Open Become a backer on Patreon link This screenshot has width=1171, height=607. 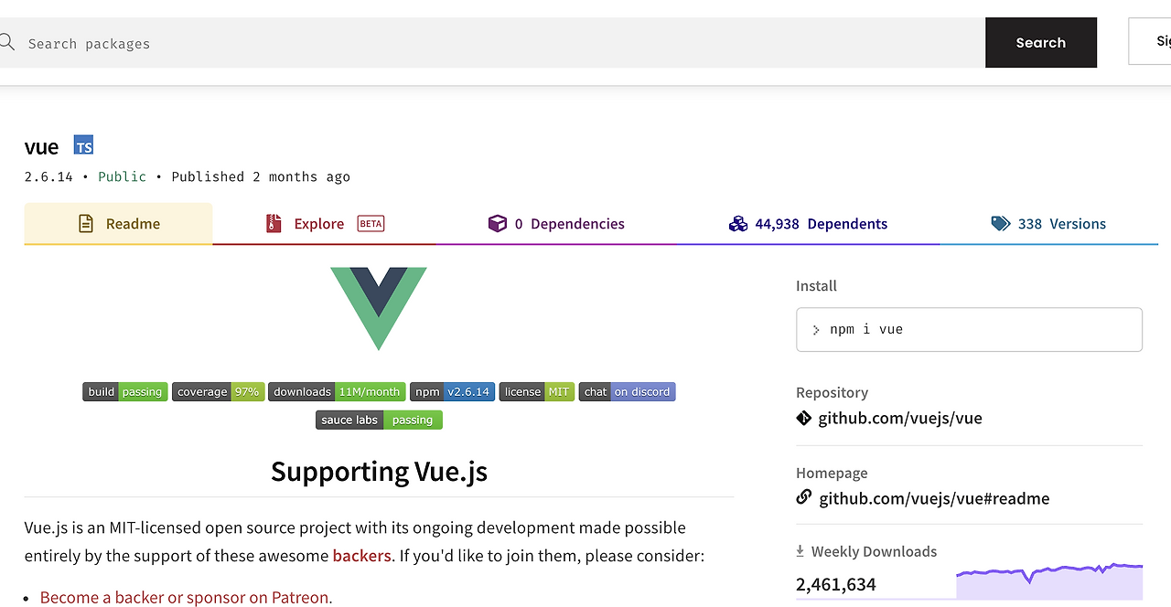click(186, 598)
